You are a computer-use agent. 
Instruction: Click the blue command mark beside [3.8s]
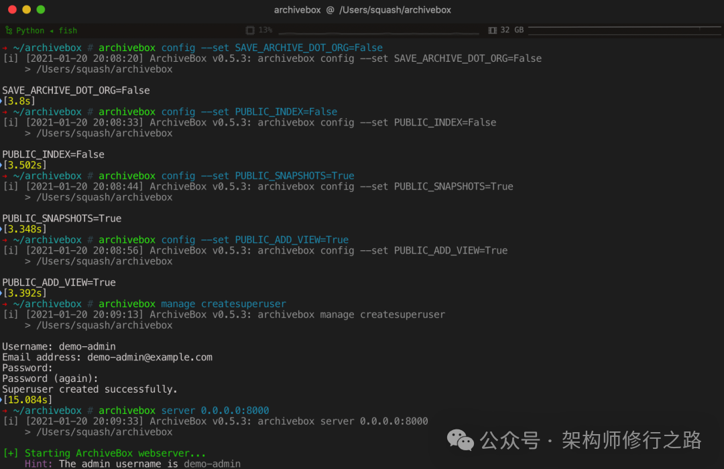coord(1,101)
